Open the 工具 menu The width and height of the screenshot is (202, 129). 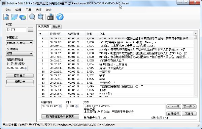[28, 10]
